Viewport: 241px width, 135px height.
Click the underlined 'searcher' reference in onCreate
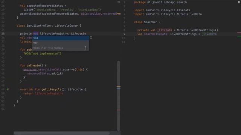tap(30, 69)
